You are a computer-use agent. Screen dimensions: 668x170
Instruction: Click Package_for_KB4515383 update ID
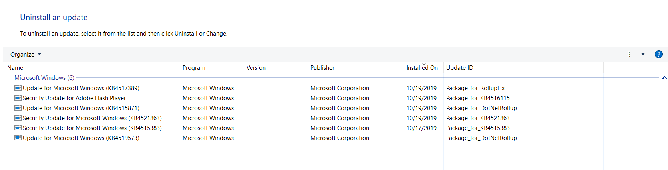[478, 128]
